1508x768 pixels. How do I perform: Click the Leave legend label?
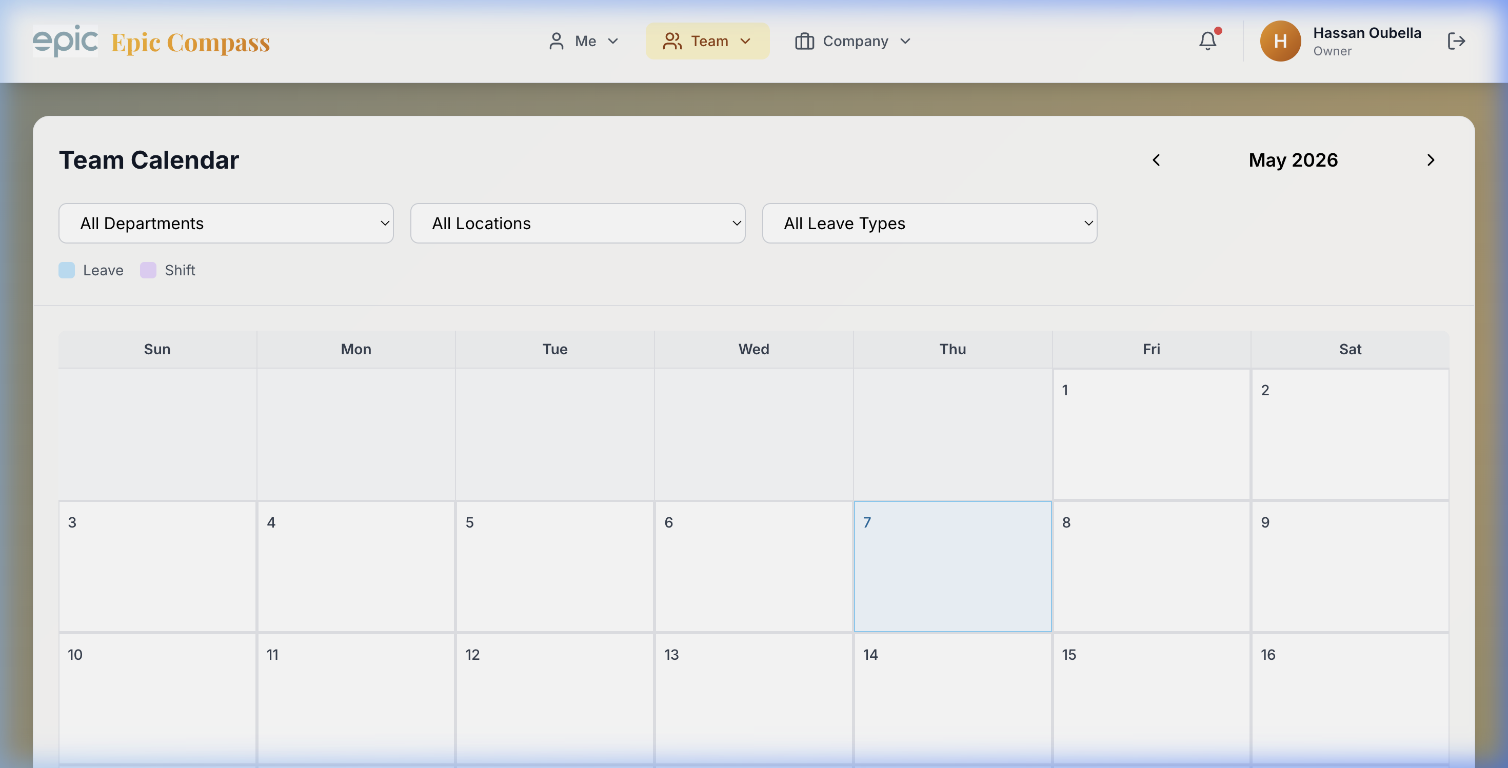coord(103,270)
